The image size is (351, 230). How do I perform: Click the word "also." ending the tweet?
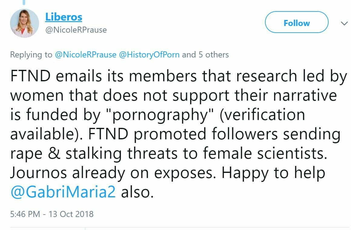(x=137, y=192)
